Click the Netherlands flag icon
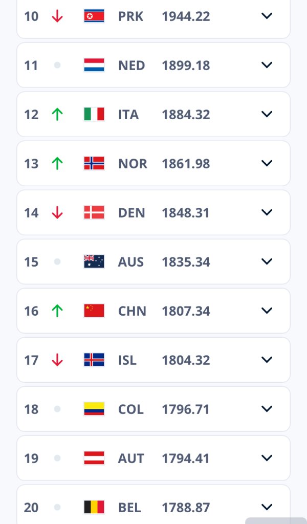This screenshot has width=307, height=524. click(x=94, y=65)
